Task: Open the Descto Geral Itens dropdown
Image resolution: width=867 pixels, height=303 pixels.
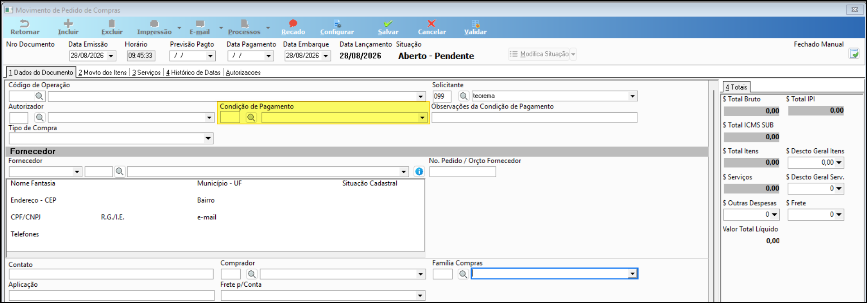Action: point(839,162)
